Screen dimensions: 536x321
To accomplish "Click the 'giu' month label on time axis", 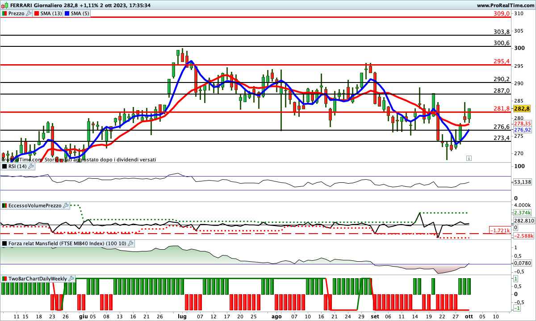I will click(83, 317).
